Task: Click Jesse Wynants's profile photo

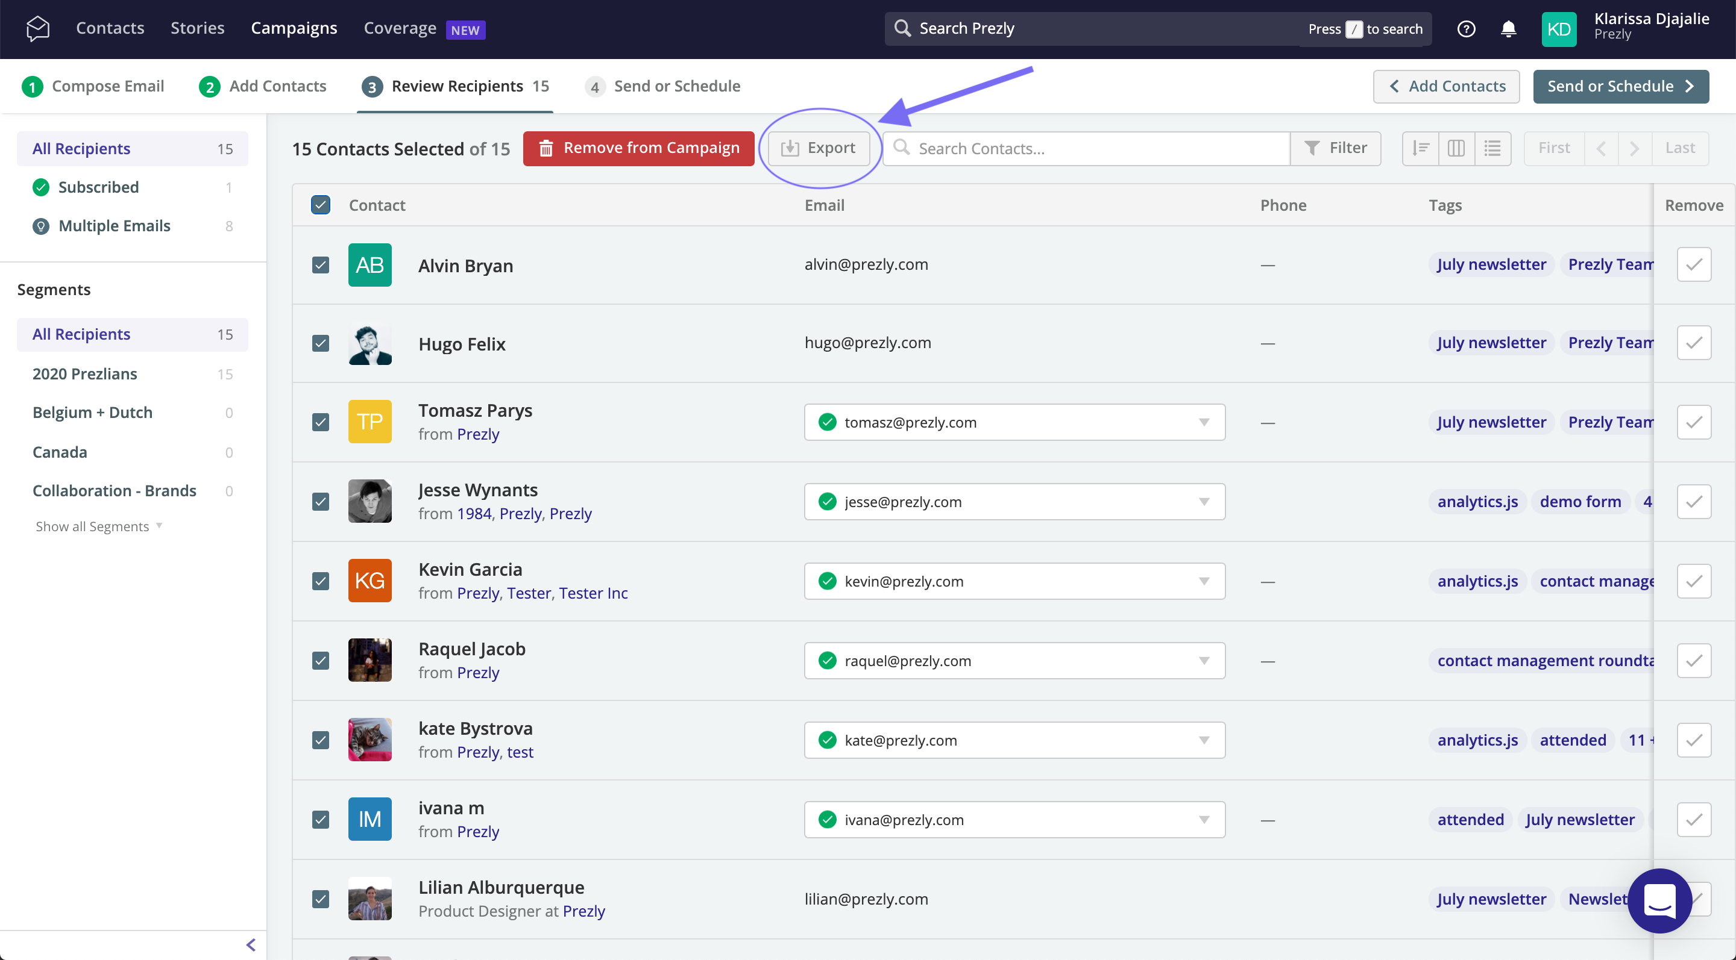Action: (x=370, y=501)
